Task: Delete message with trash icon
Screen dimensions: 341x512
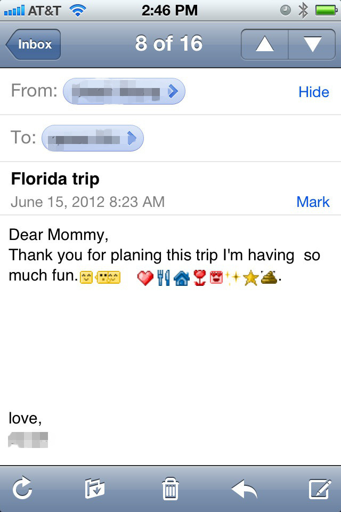Action: point(170,488)
